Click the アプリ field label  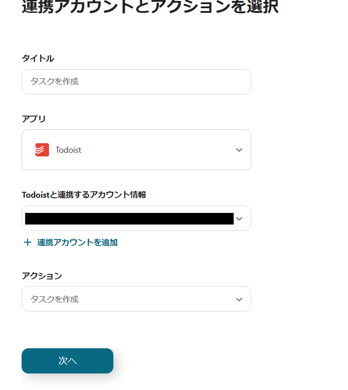(34, 119)
